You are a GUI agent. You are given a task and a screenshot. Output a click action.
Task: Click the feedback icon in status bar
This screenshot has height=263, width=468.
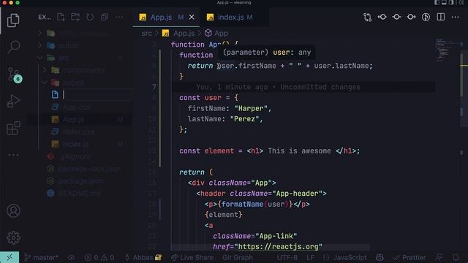(439, 257)
